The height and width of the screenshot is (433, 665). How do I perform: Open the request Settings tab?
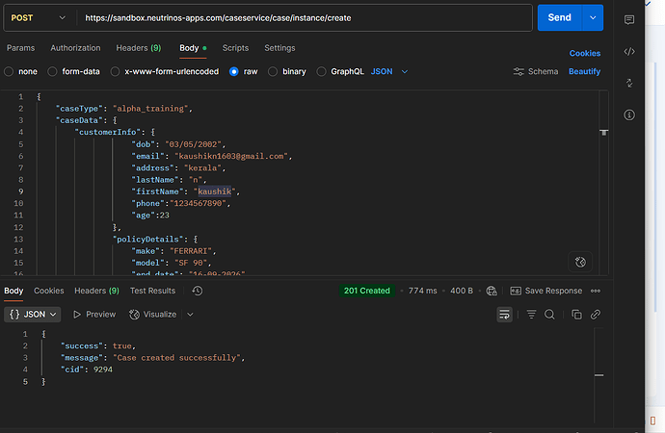click(279, 48)
